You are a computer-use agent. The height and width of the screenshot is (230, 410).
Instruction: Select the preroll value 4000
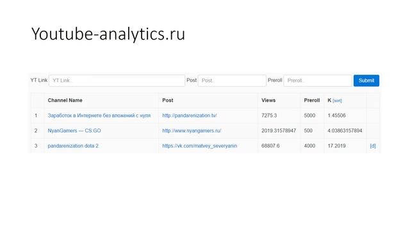pyautogui.click(x=309, y=146)
